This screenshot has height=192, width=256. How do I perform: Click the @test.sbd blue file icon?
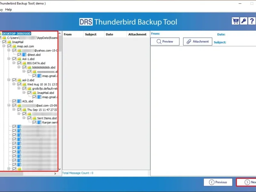[x=24, y=55]
